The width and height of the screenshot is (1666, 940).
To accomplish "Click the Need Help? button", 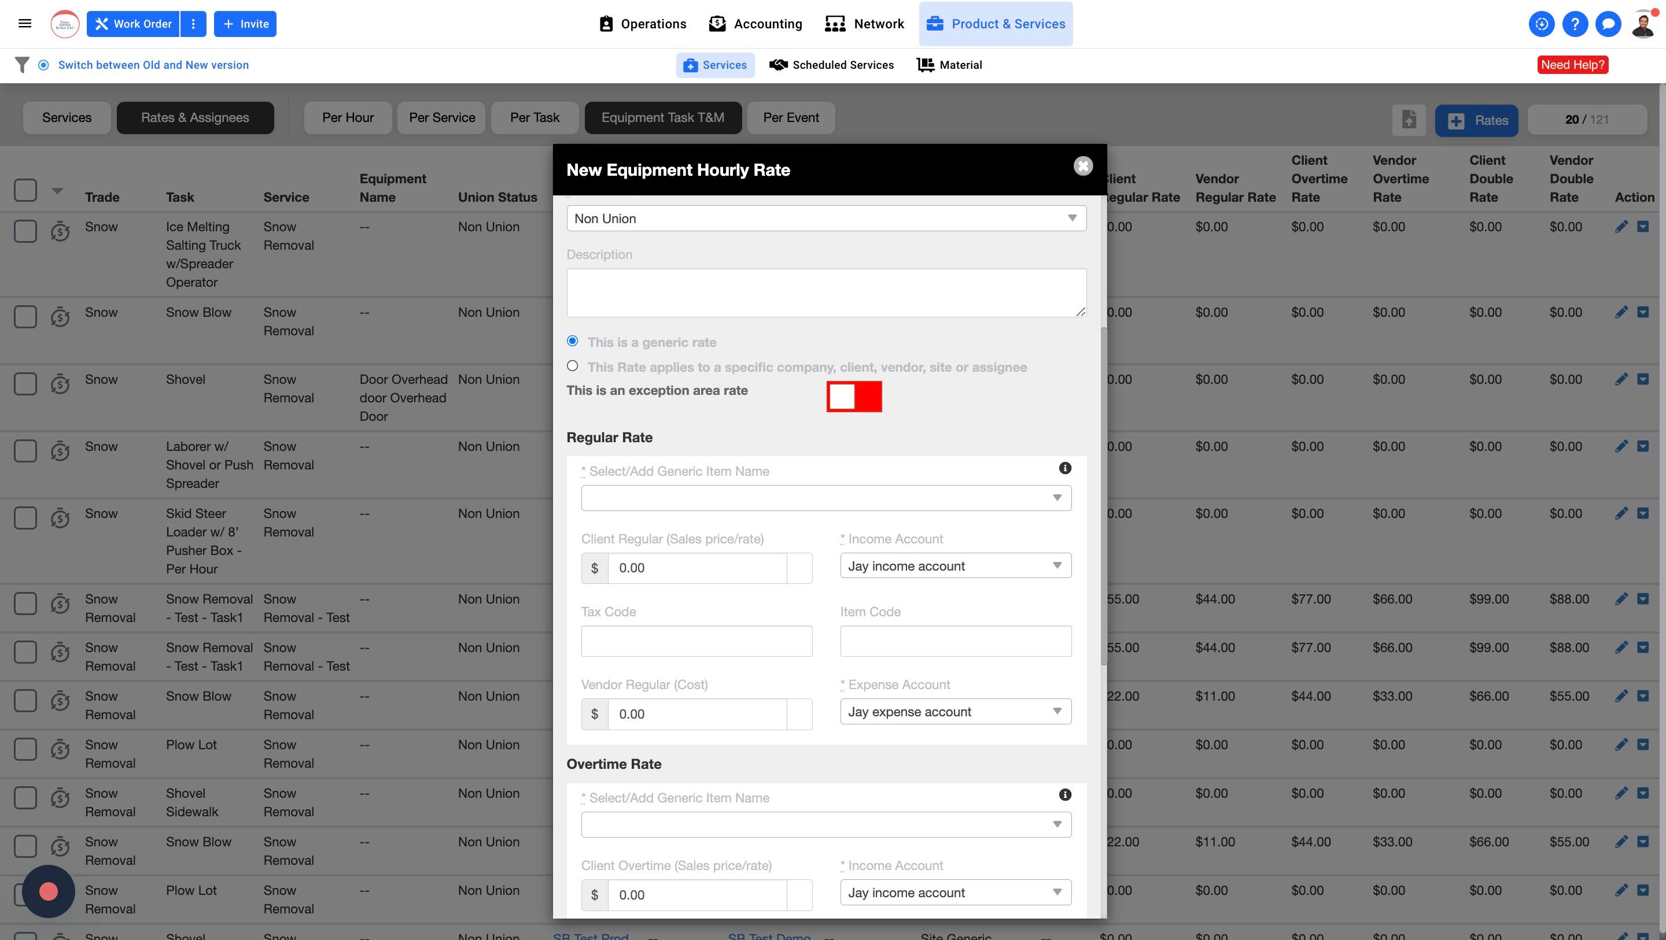I will (1572, 65).
